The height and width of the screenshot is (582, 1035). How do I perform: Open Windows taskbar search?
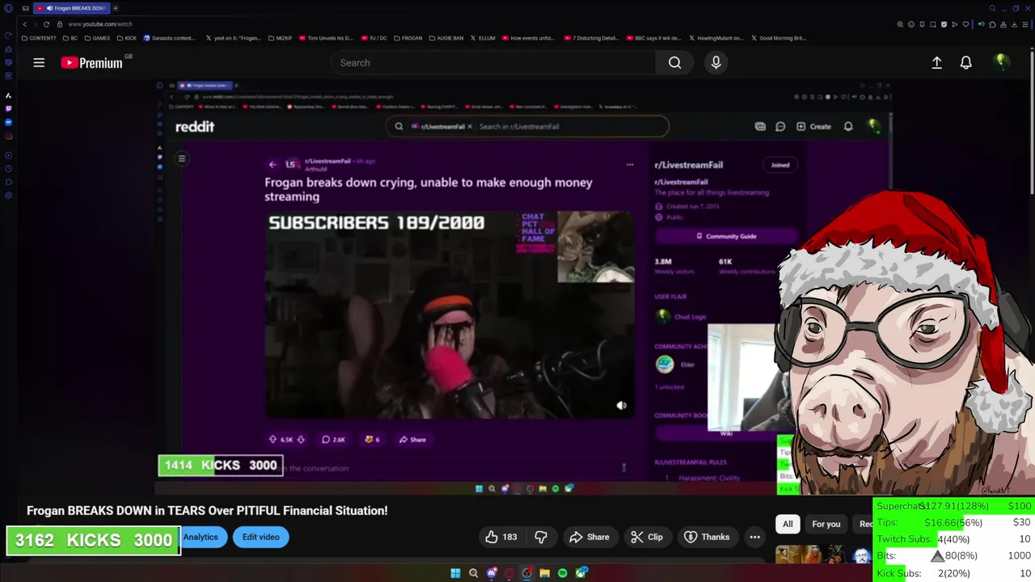pyautogui.click(x=473, y=573)
